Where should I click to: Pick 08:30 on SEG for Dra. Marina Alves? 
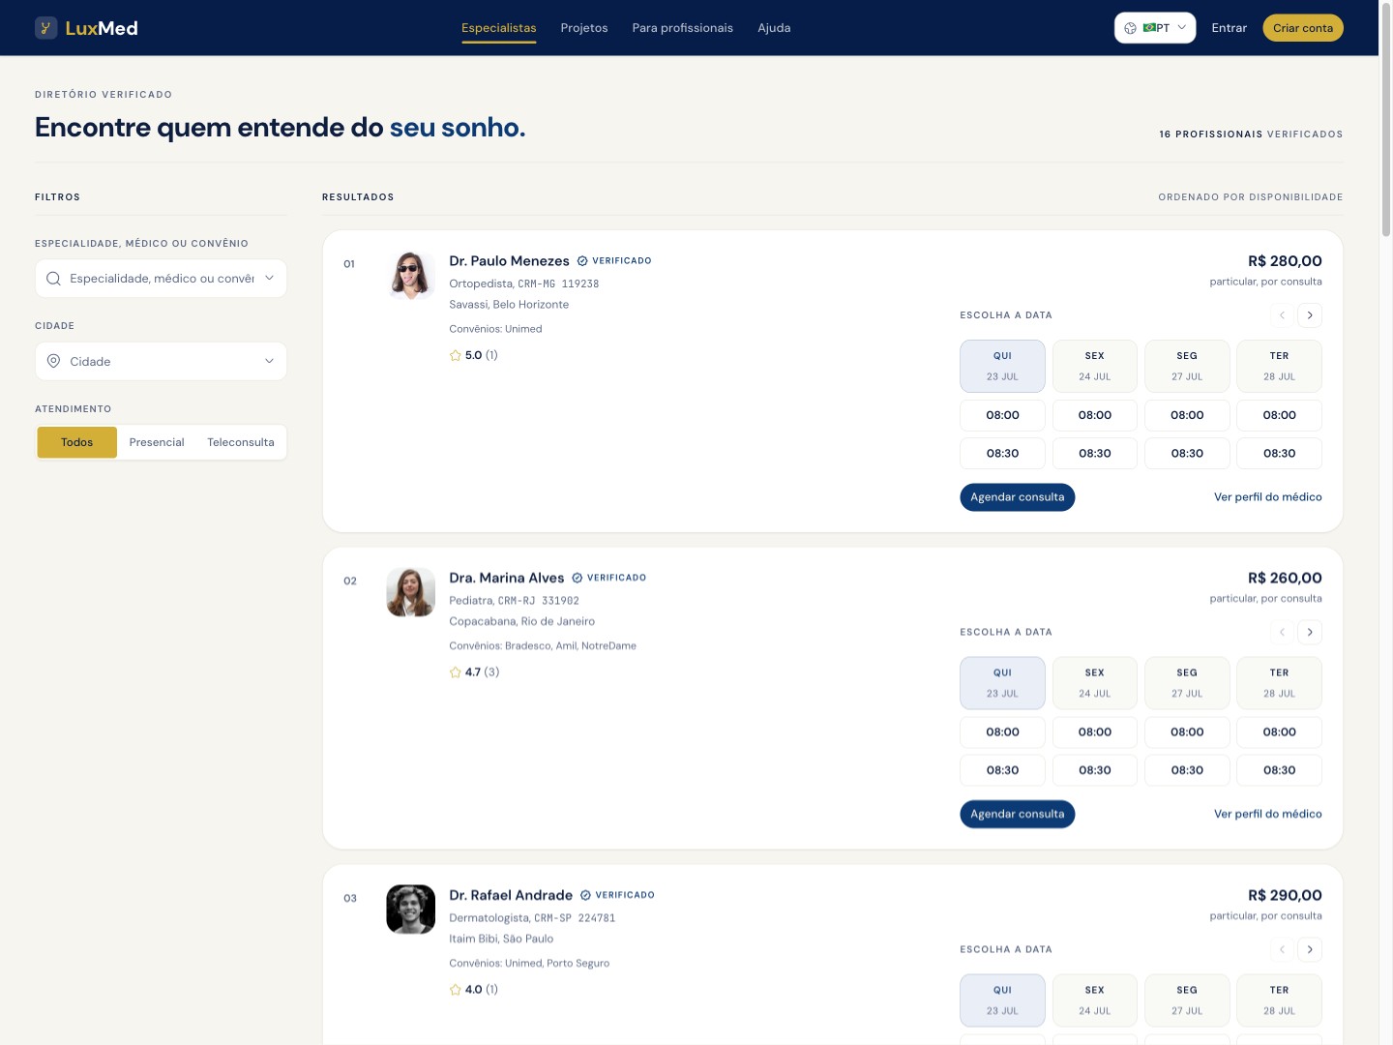1187,770
